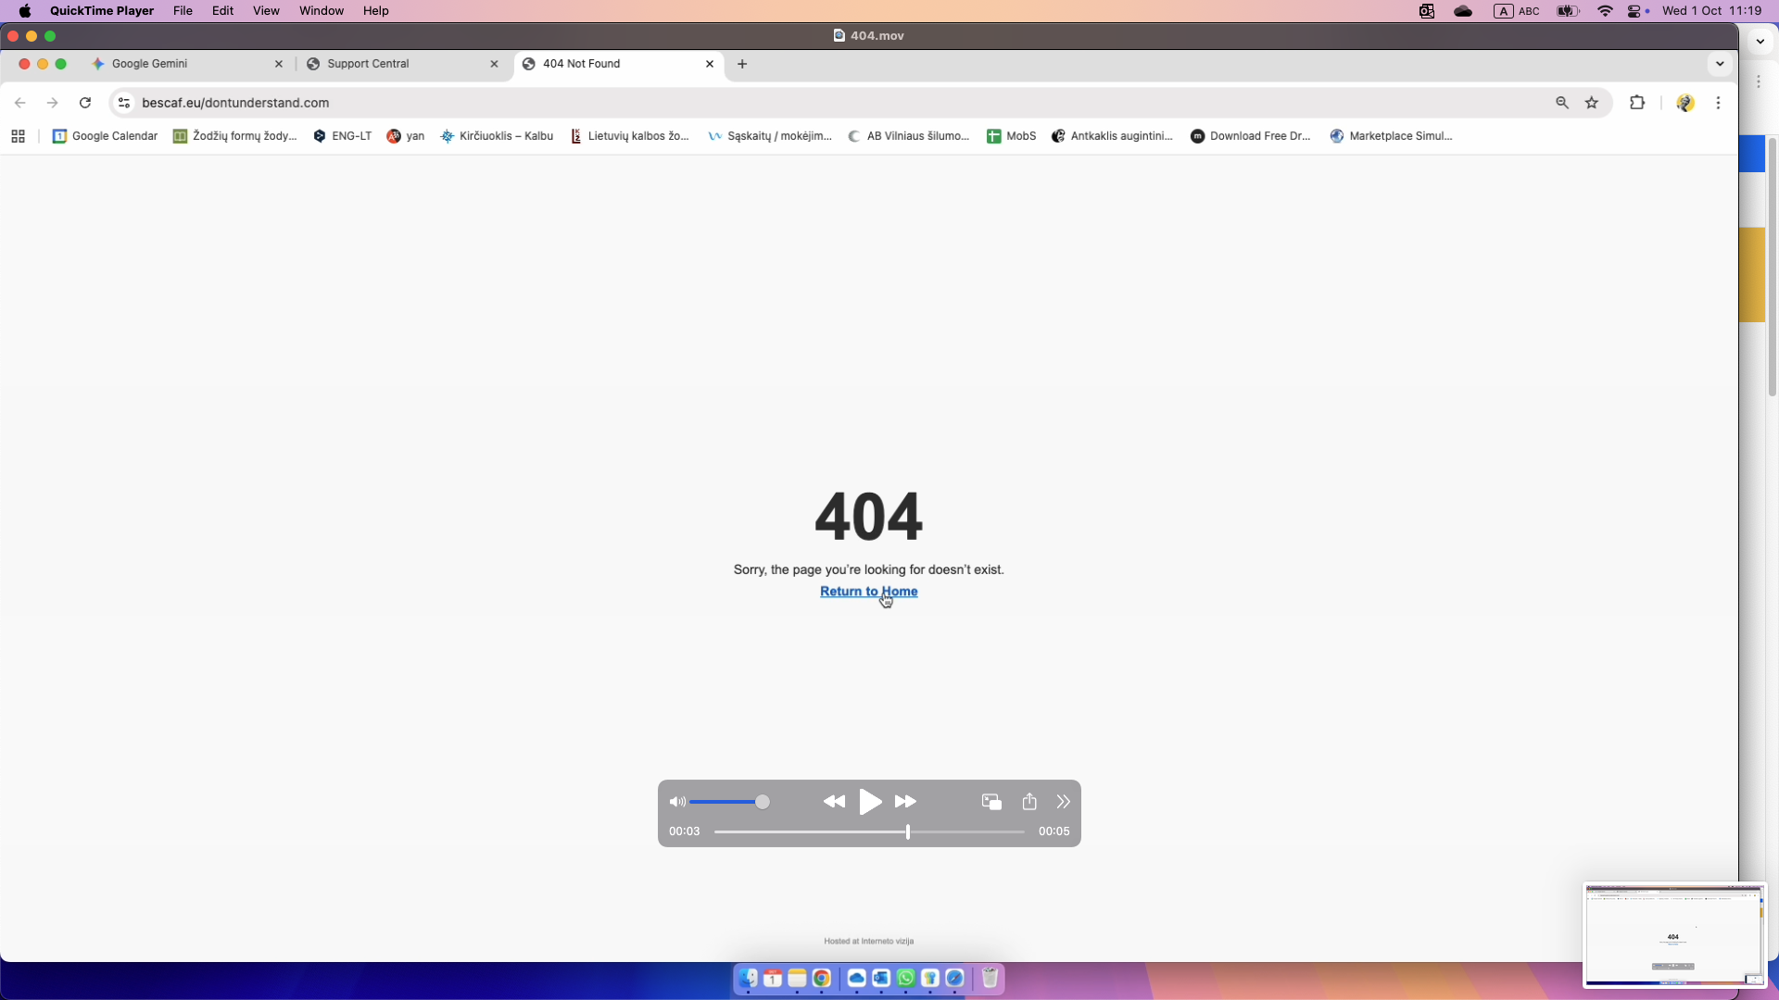This screenshot has height=1000, width=1779.
Task: Open the tab search dropdown arrow
Action: [1720, 64]
